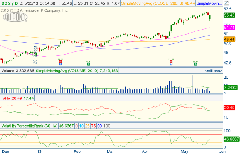
Task: Click the green 55.45 last price bubble
Action: (x=229, y=15)
